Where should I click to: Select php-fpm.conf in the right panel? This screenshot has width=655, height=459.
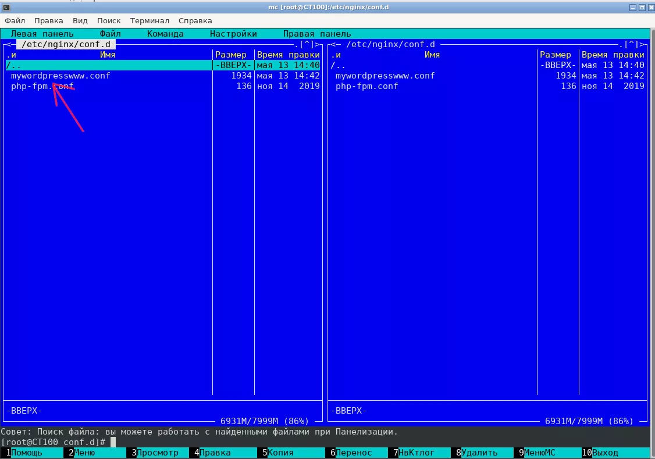tap(366, 86)
